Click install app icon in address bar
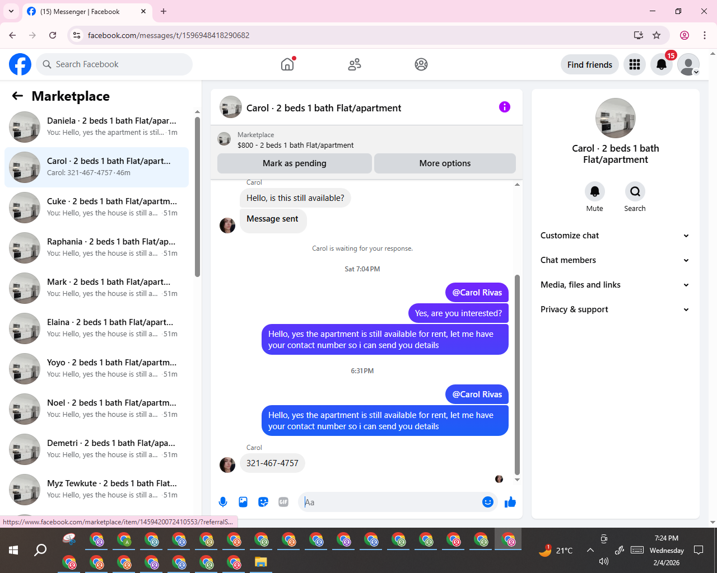 [x=639, y=35]
